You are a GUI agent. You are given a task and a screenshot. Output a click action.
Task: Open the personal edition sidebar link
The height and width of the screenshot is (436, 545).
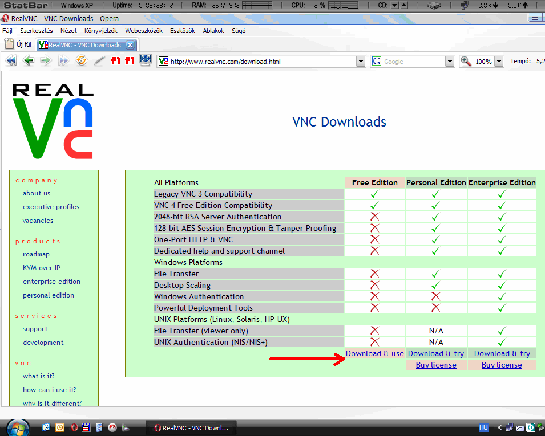[49, 295]
